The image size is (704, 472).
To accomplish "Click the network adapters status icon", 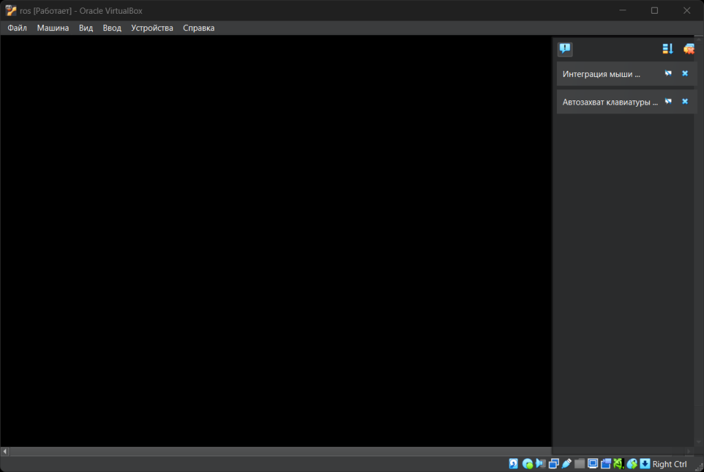I will coord(553,464).
